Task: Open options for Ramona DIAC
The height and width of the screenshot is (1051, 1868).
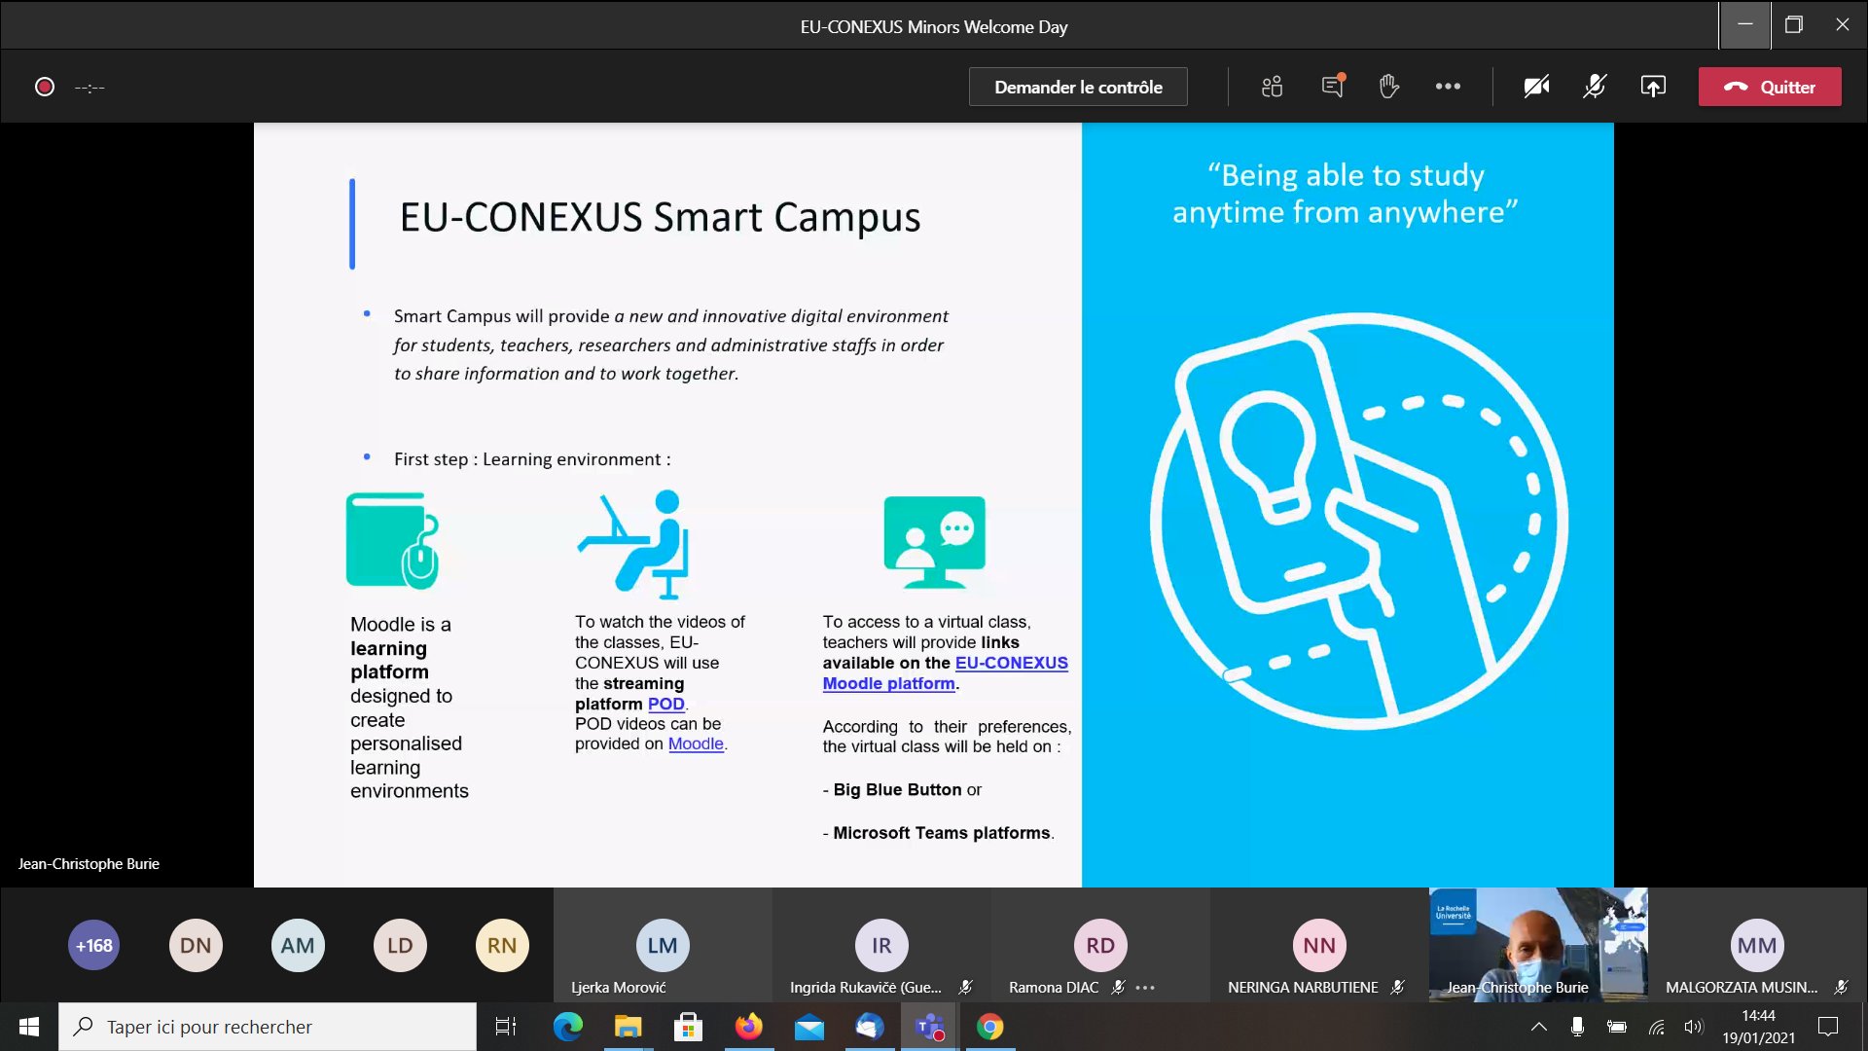Action: point(1144,987)
